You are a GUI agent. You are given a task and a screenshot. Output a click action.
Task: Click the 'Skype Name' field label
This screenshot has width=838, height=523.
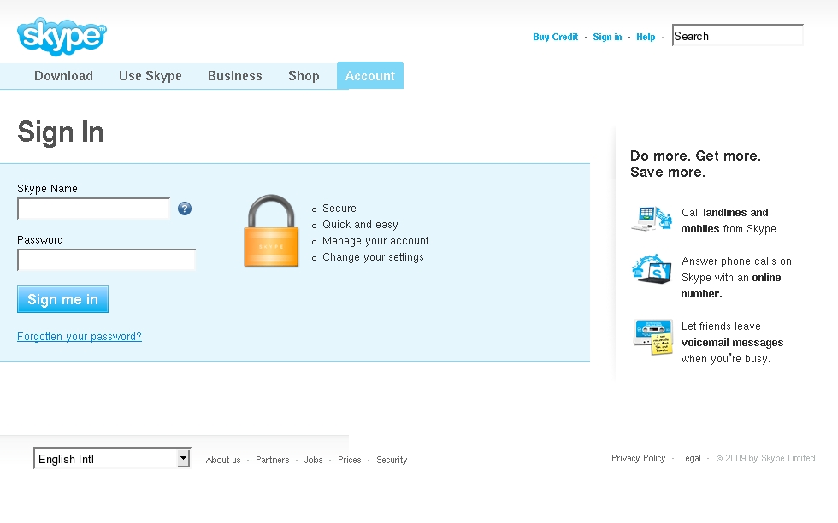click(47, 189)
